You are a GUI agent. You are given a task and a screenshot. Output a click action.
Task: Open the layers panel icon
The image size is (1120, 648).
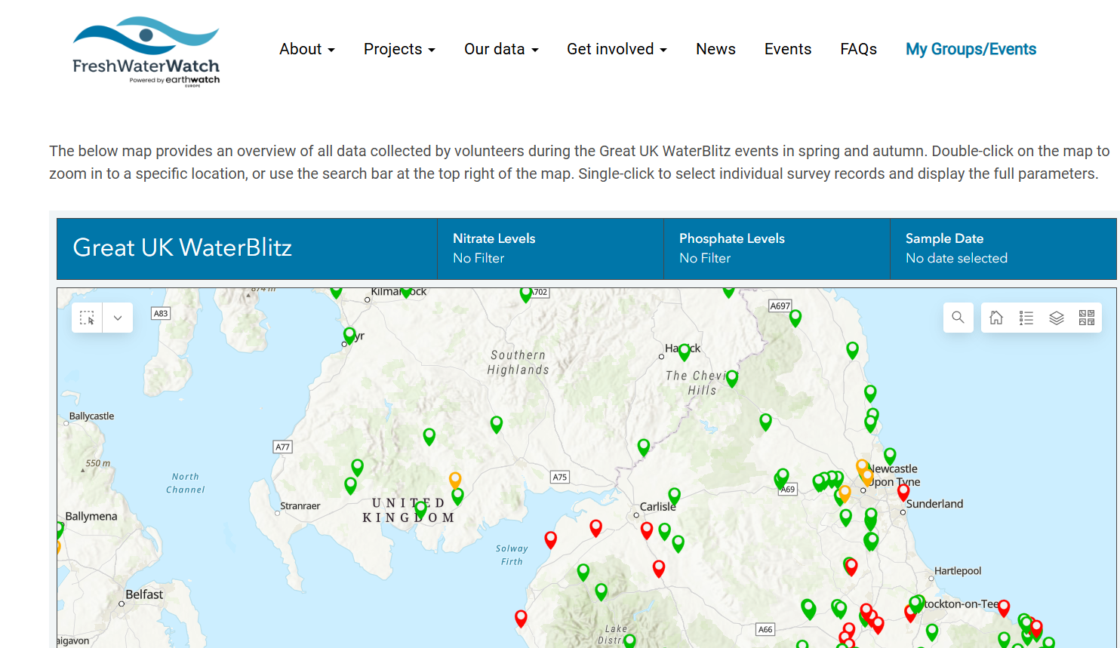[x=1056, y=318]
